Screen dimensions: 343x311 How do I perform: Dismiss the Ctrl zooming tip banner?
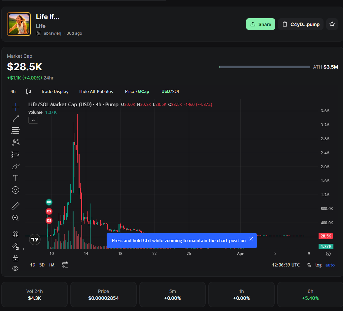point(251,239)
